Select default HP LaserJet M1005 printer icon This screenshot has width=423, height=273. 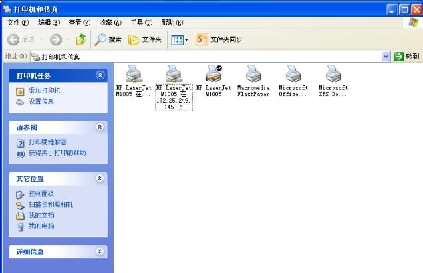(x=213, y=73)
